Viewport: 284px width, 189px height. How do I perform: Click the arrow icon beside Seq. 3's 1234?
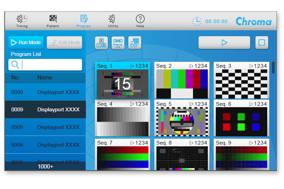click(251, 66)
